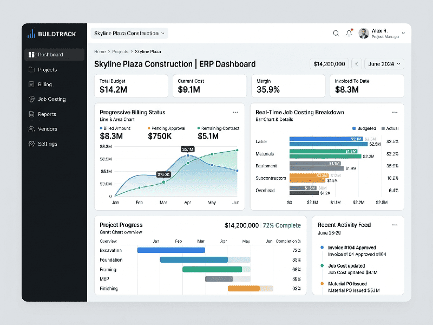Toggle Pending Approval legend series
Image resolution: width=433 pixels, height=325 pixels.
167,128
